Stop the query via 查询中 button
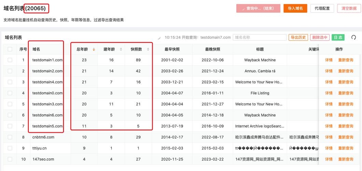The width and height of the screenshot is (362, 171). tap(258, 8)
